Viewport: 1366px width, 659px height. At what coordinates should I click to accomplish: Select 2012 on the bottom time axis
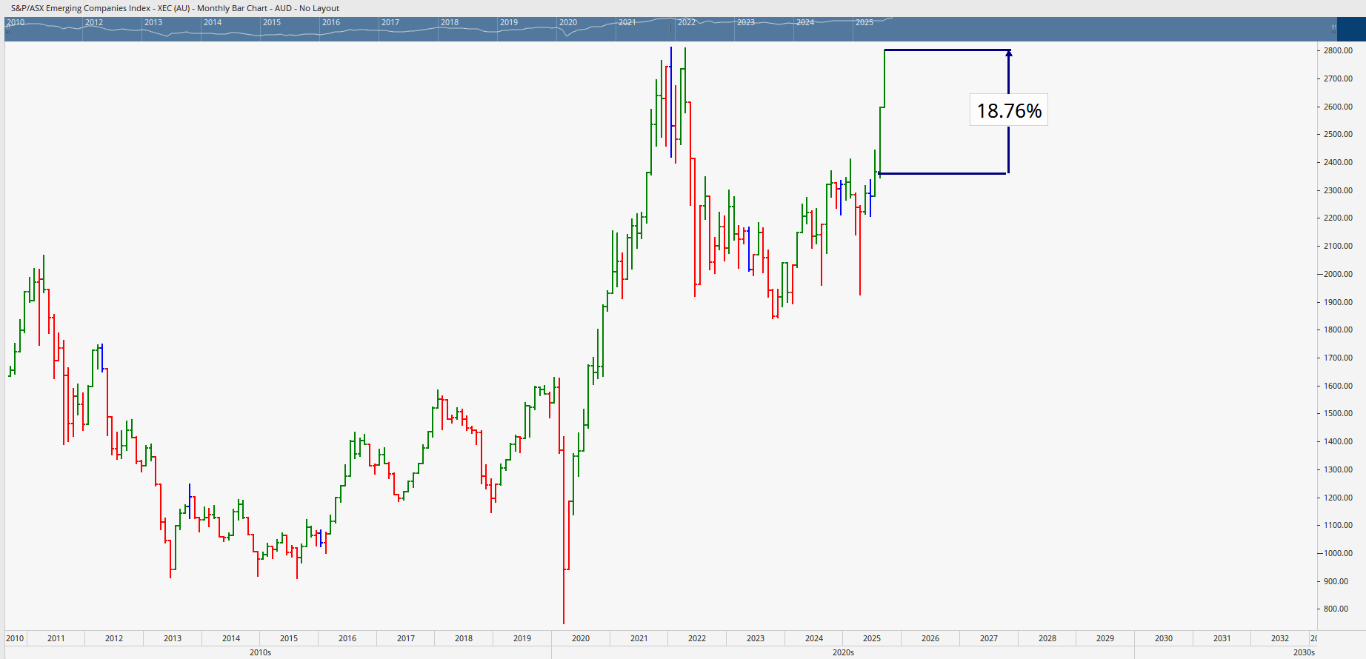coord(114,638)
